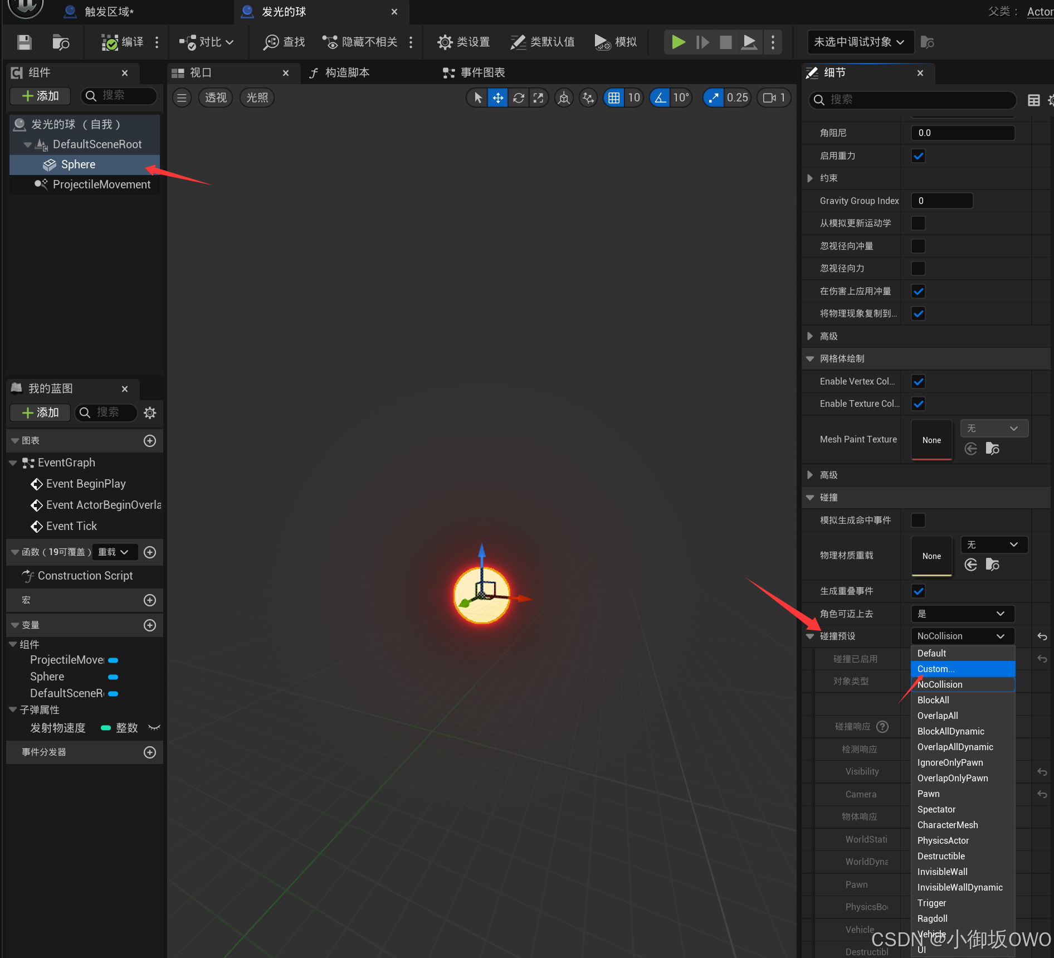Toggle surface snapping icon in viewport
The width and height of the screenshot is (1054, 958).
pos(588,98)
